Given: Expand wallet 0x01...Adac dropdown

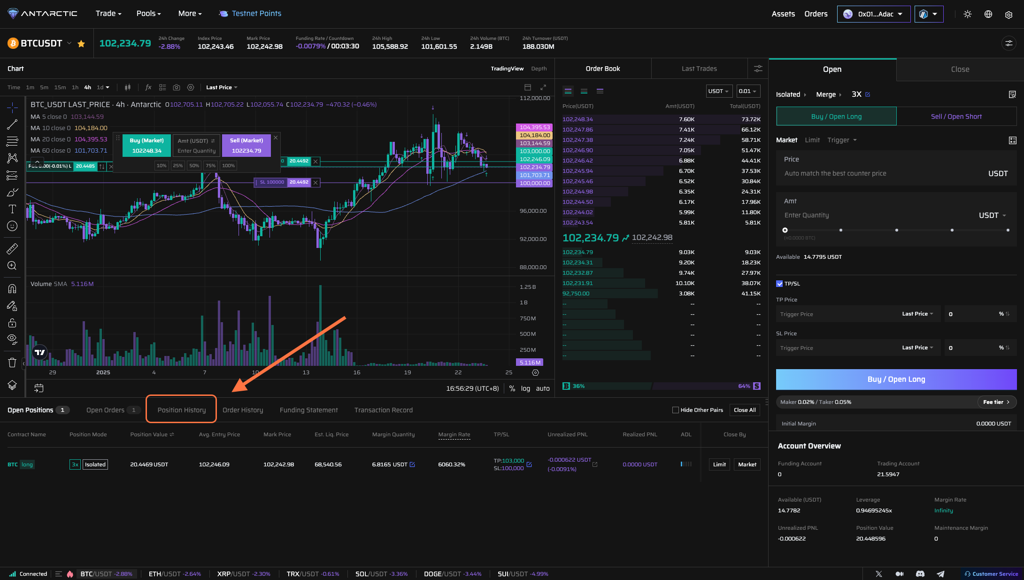Looking at the screenshot, I should pyautogui.click(x=874, y=14).
